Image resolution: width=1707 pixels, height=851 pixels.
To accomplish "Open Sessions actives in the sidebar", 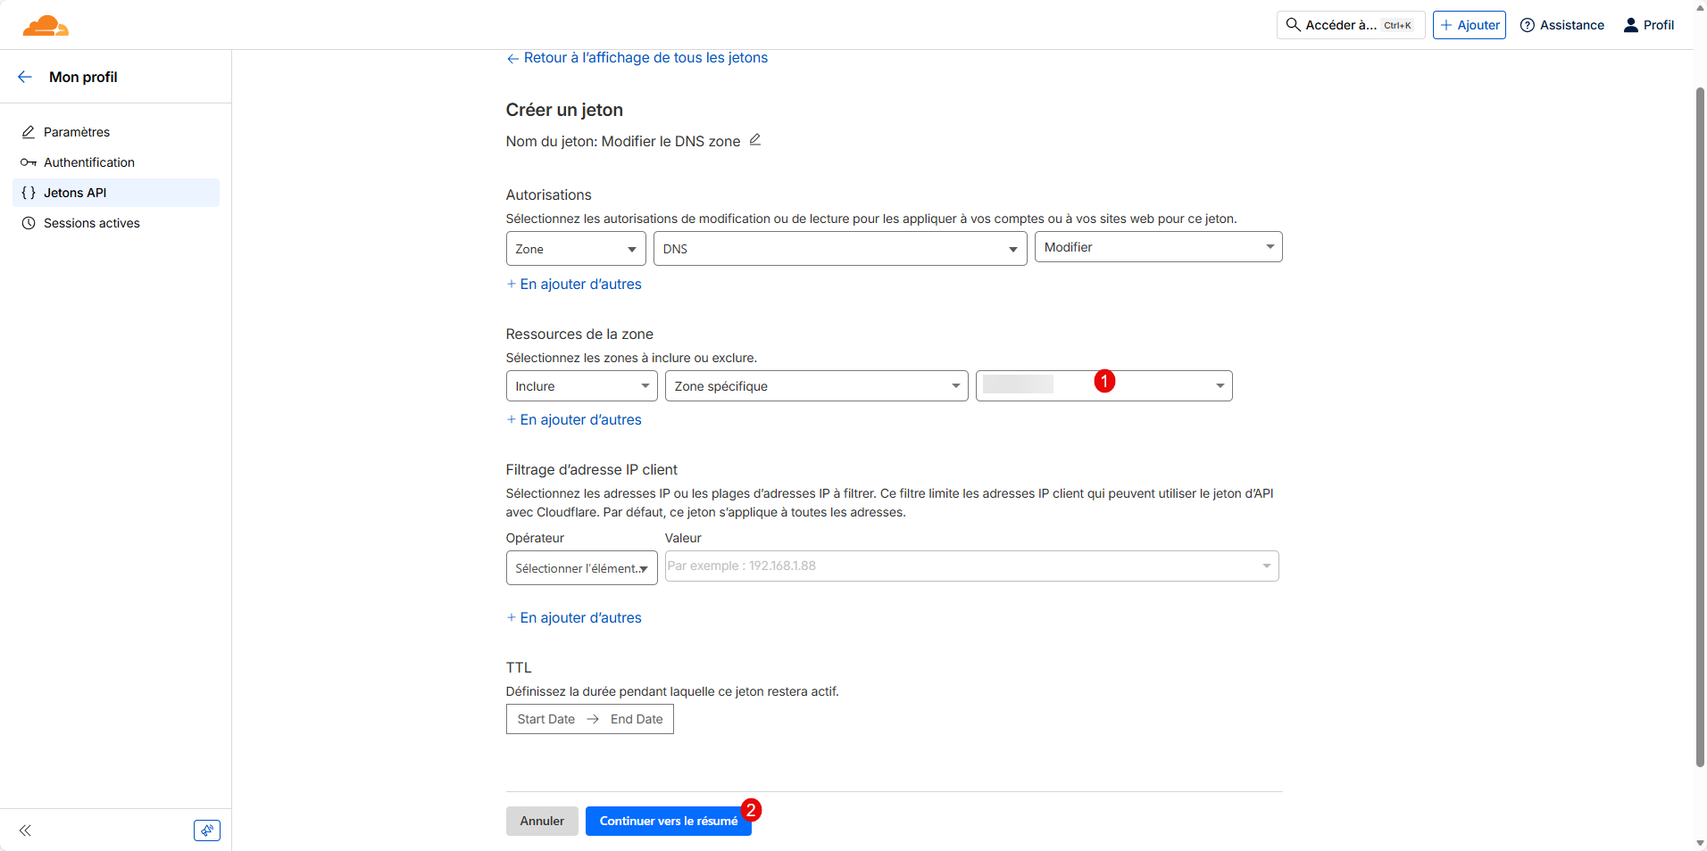I will coord(91,223).
